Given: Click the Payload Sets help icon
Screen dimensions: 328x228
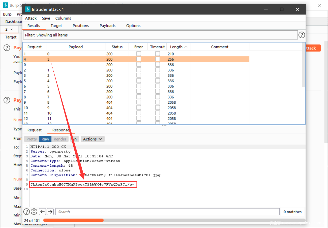Looking at the screenshot, I should click(7, 48).
